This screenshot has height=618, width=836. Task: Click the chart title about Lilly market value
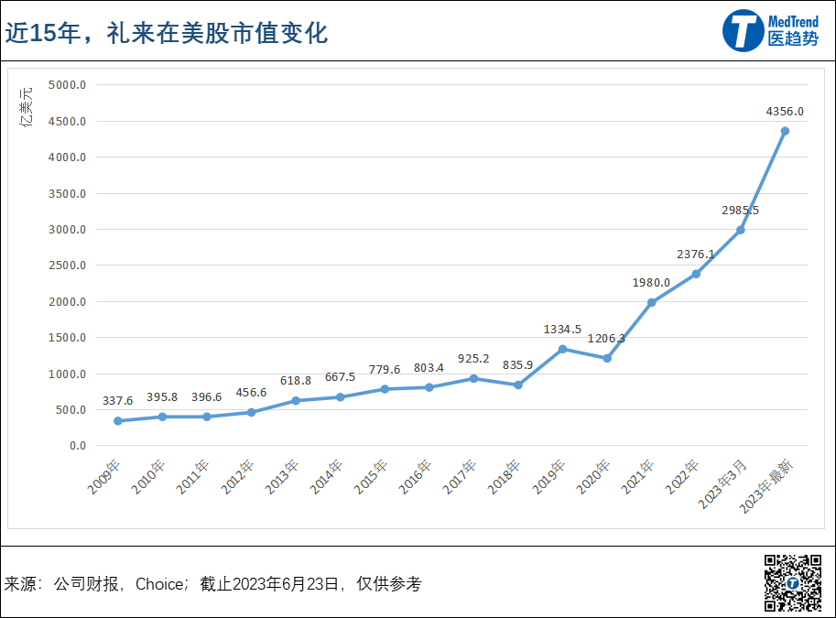[167, 33]
